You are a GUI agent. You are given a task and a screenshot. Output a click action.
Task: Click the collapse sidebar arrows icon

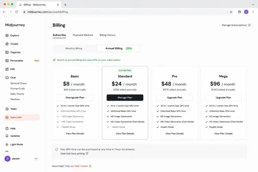[x=7, y=151]
